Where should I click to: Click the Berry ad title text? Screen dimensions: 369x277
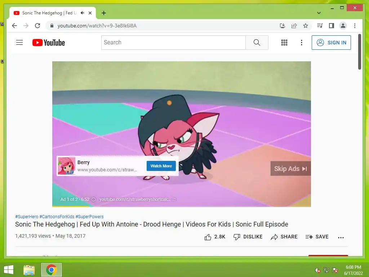coord(84,162)
